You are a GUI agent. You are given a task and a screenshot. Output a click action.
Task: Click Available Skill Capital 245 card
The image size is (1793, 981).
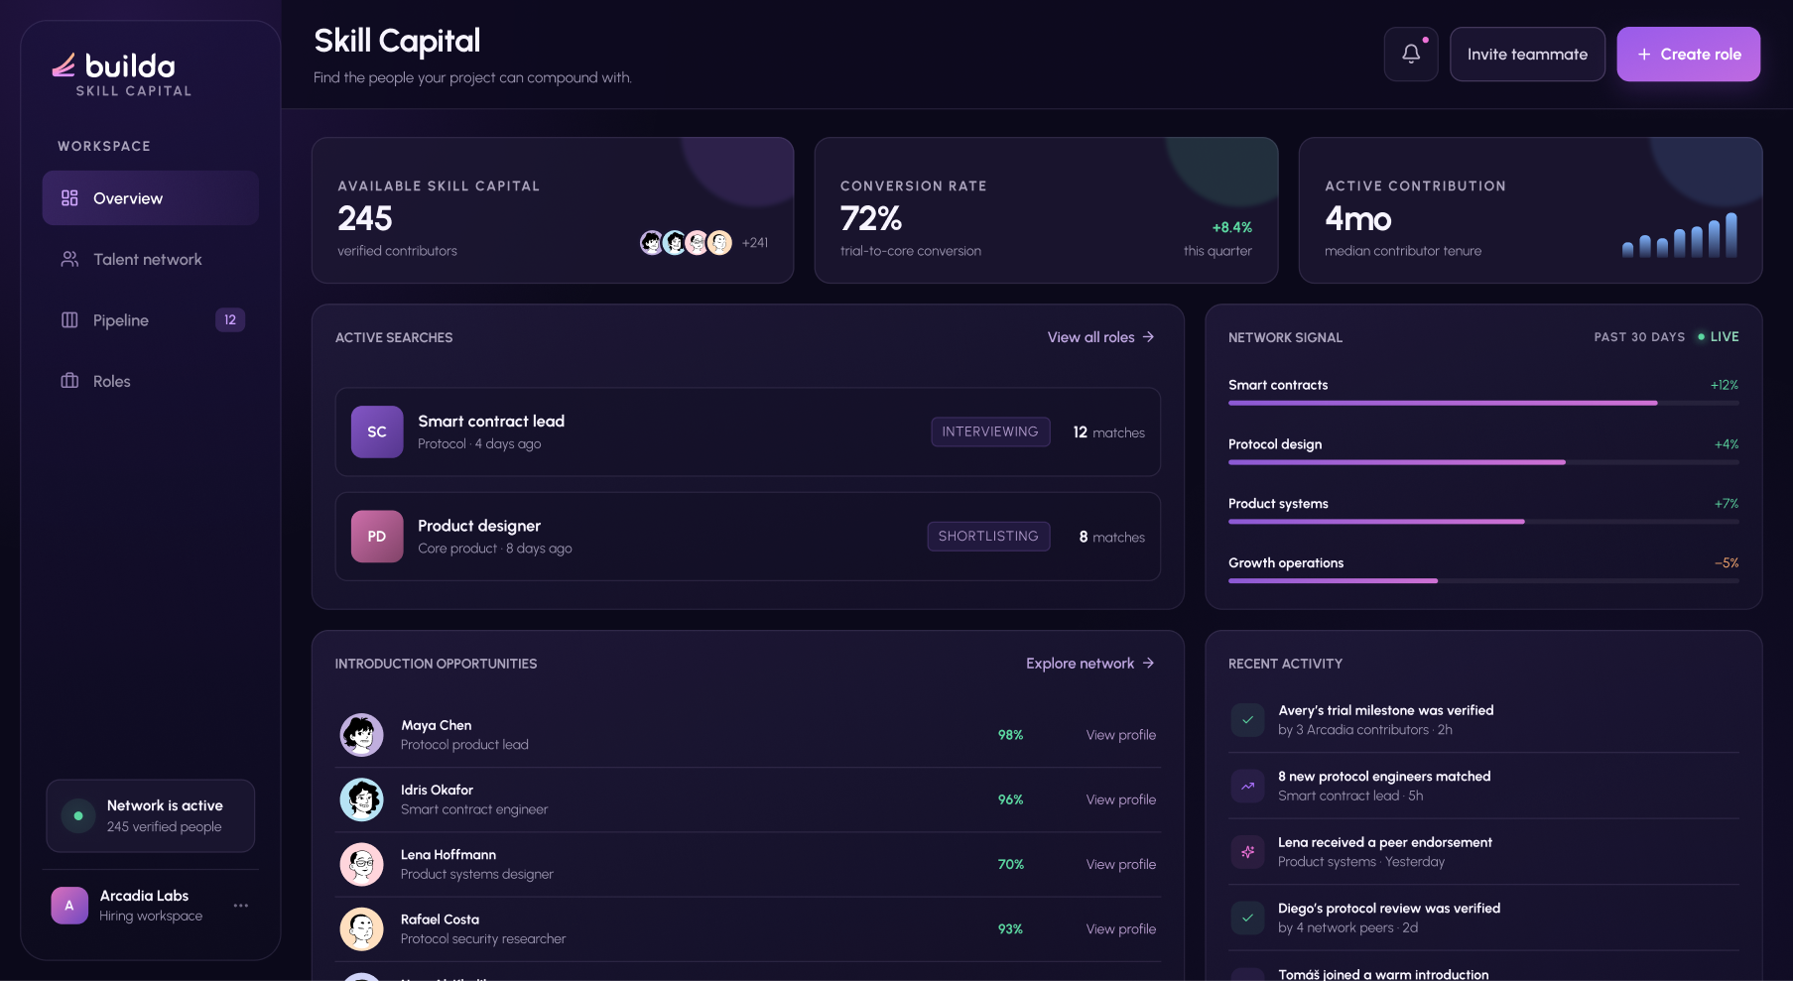click(553, 210)
